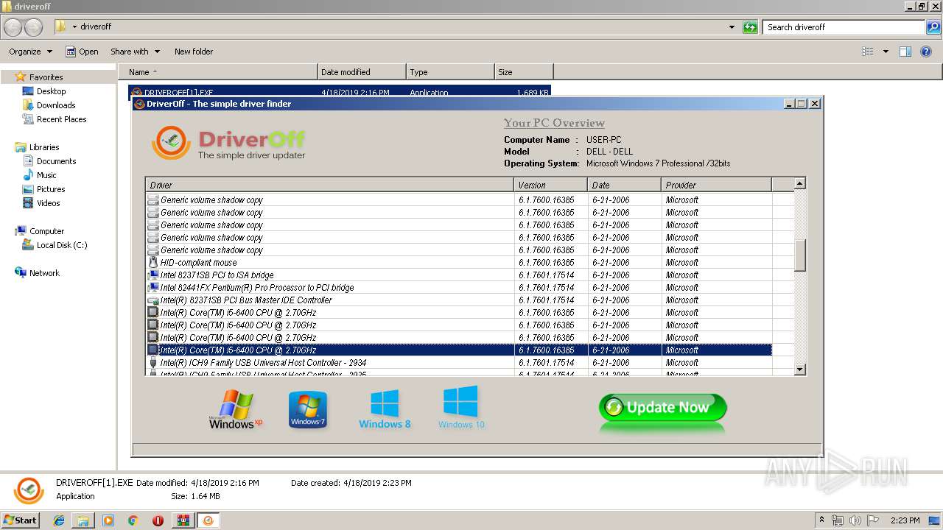Select the 82371SB PCI Bus Master IDE Controller row
Image resolution: width=943 pixels, height=530 pixels.
tap(459, 300)
